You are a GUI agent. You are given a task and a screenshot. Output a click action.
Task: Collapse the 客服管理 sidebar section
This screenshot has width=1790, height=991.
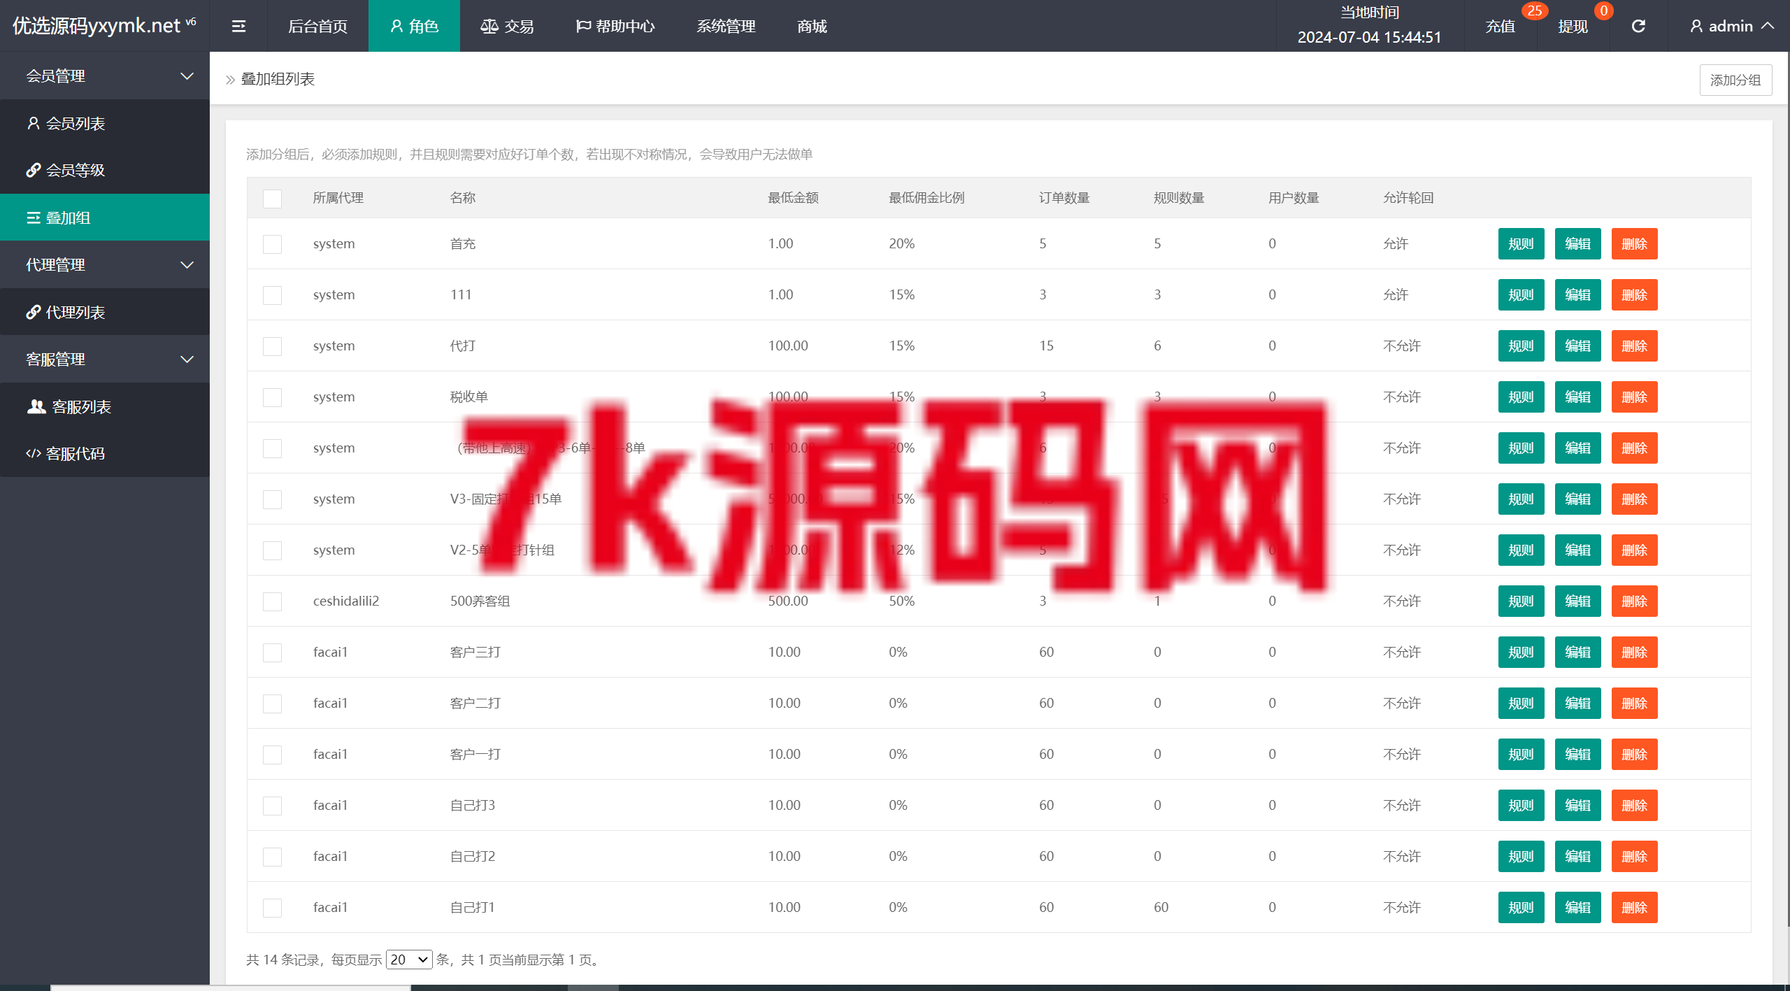(105, 359)
